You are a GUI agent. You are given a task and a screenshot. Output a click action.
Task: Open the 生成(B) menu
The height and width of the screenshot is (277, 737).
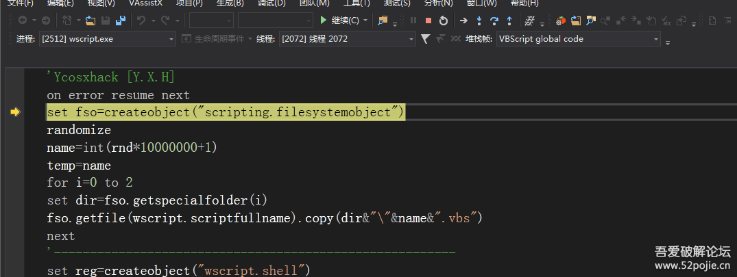[x=230, y=3]
